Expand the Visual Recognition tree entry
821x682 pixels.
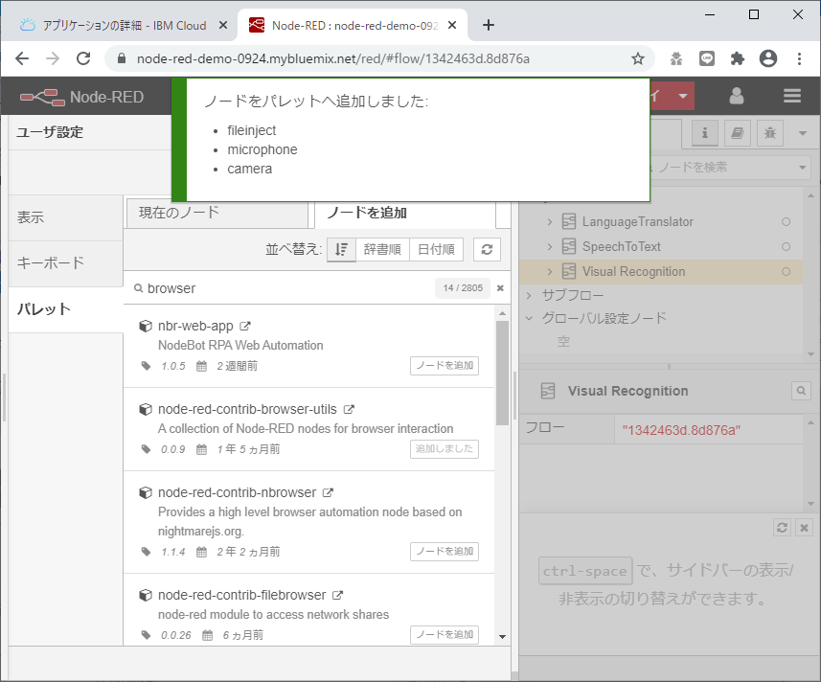tap(549, 271)
